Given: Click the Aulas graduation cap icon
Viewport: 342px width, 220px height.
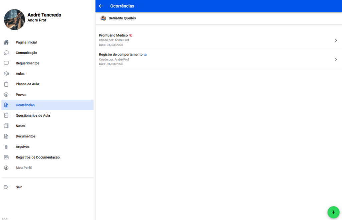Looking at the screenshot, I should pos(6,74).
